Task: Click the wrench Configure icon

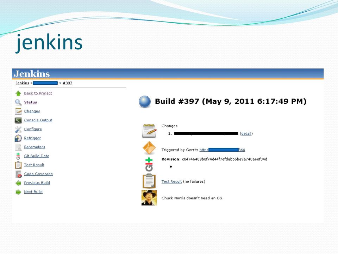Action: tap(18, 129)
